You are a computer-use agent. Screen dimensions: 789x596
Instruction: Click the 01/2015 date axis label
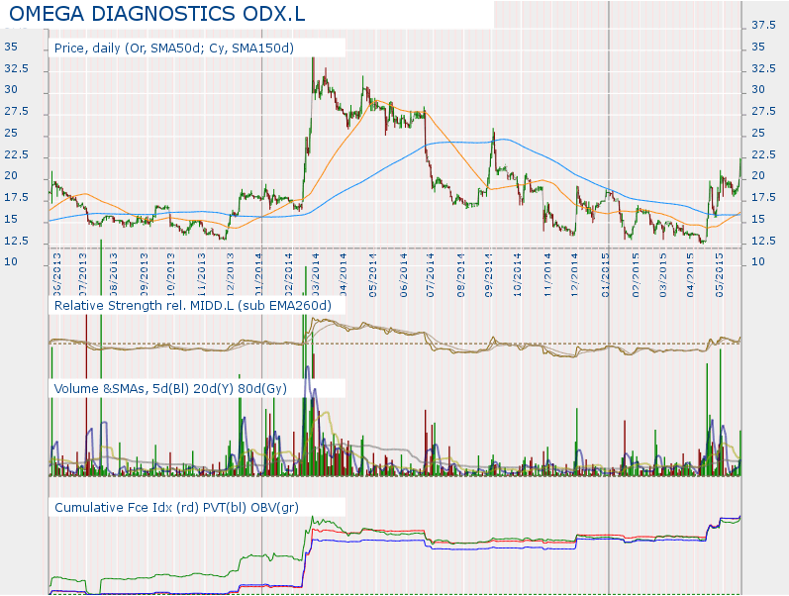pyautogui.click(x=605, y=275)
